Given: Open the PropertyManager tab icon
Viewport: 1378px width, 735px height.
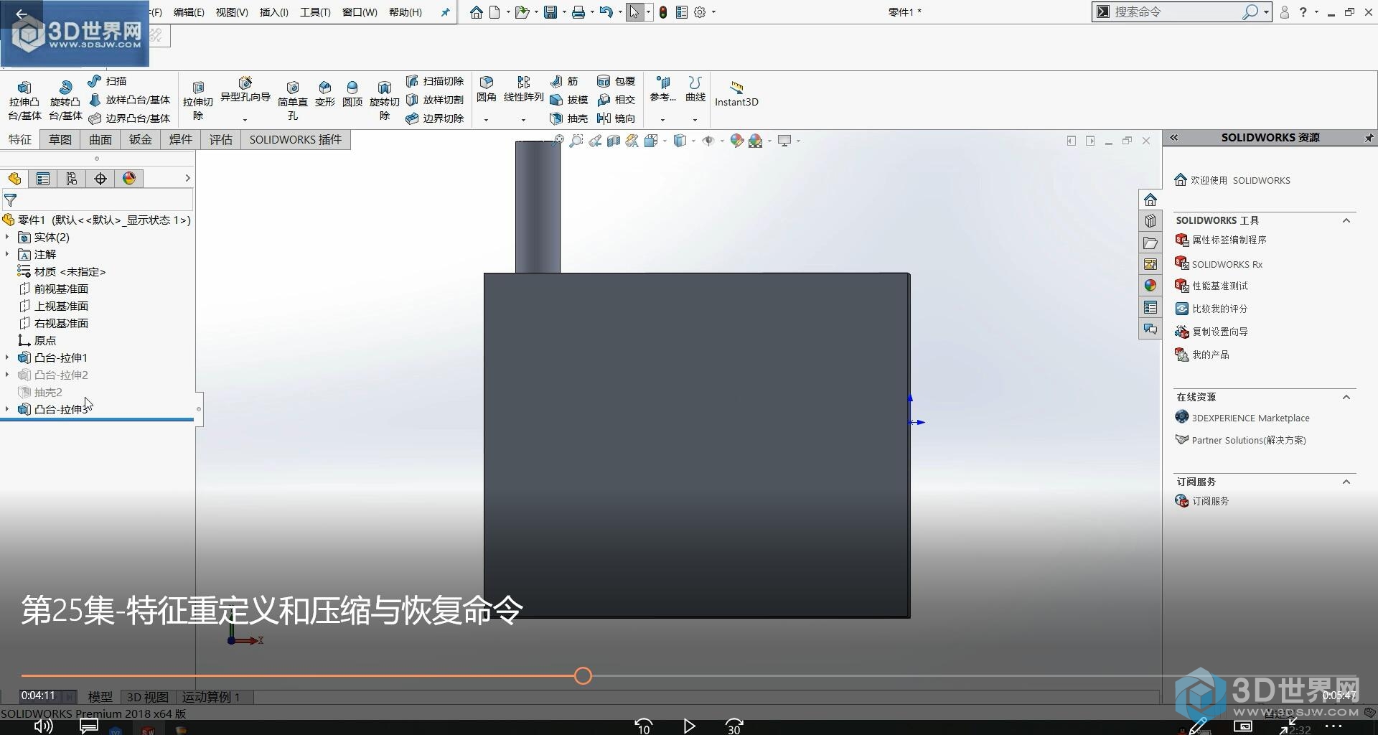Looking at the screenshot, I should click(43, 179).
